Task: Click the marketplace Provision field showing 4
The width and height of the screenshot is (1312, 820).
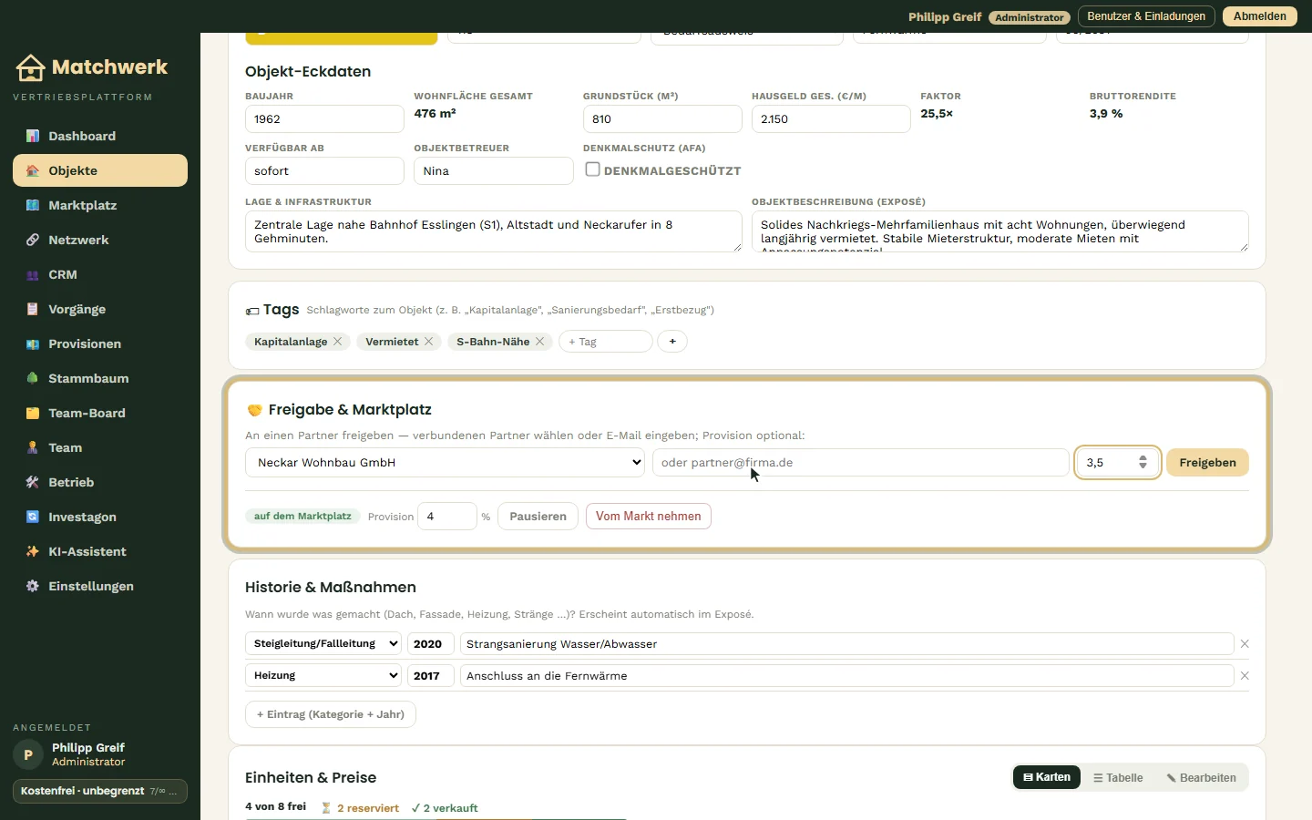Action: point(446,517)
